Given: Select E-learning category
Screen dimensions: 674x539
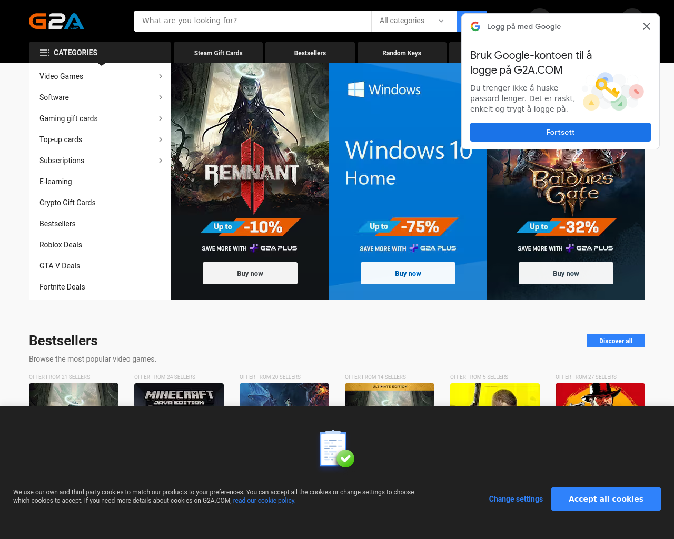Looking at the screenshot, I should [100, 182].
